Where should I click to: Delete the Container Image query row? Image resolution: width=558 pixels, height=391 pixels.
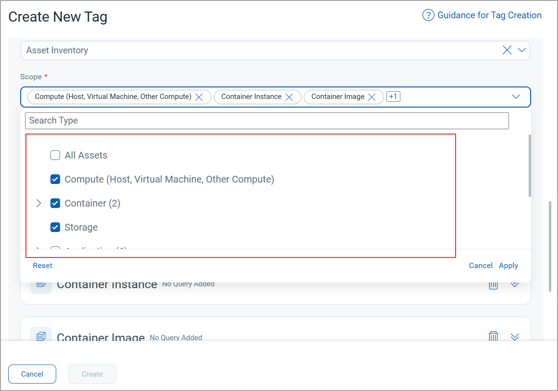(x=493, y=336)
